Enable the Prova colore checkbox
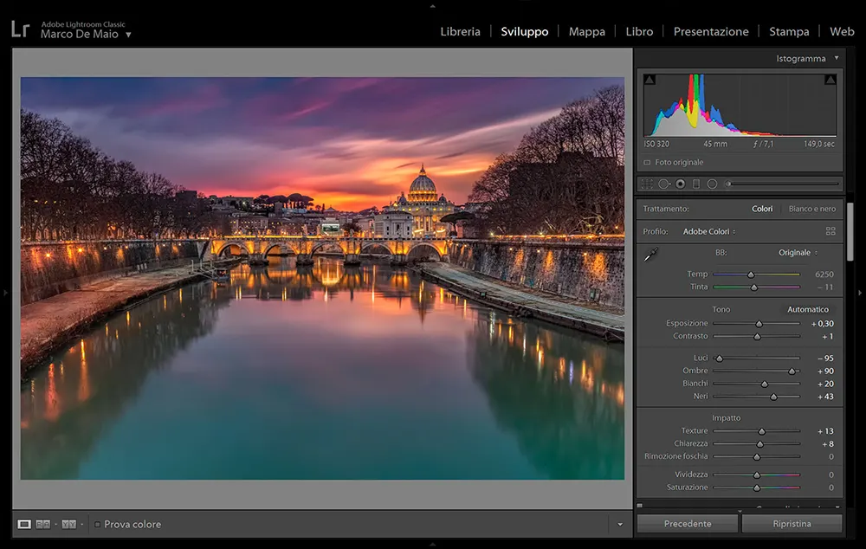The image size is (866, 549). pos(98,524)
